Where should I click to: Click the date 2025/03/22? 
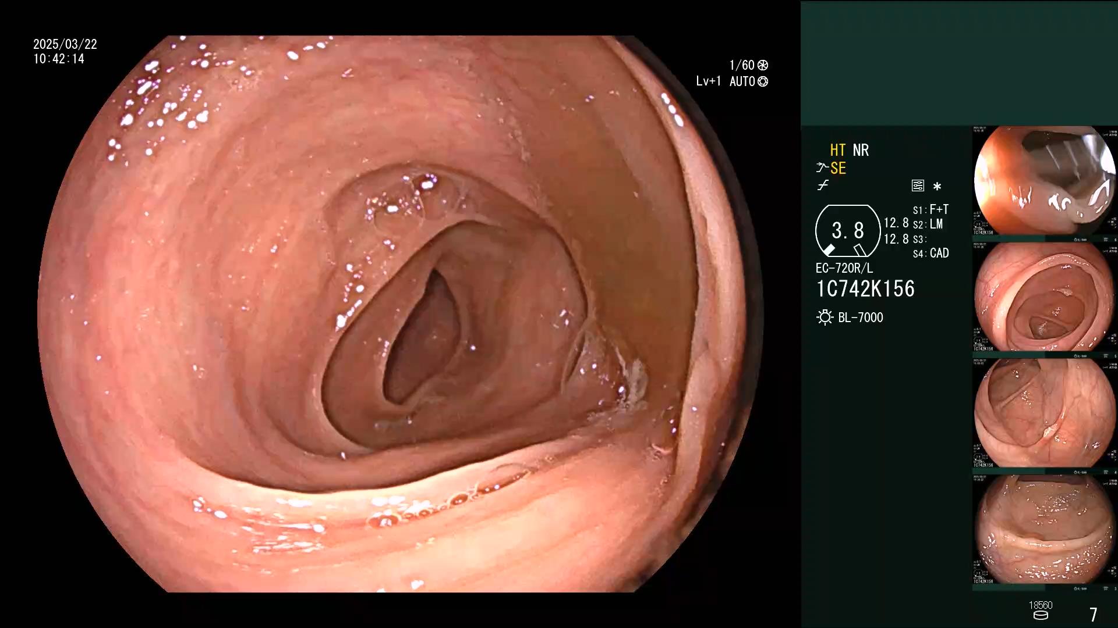[x=65, y=44]
